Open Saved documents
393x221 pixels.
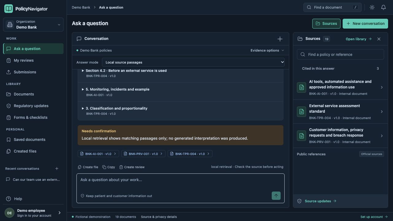pos(33,140)
